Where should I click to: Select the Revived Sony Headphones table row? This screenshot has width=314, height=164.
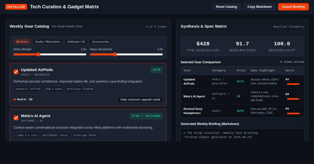[242, 111]
